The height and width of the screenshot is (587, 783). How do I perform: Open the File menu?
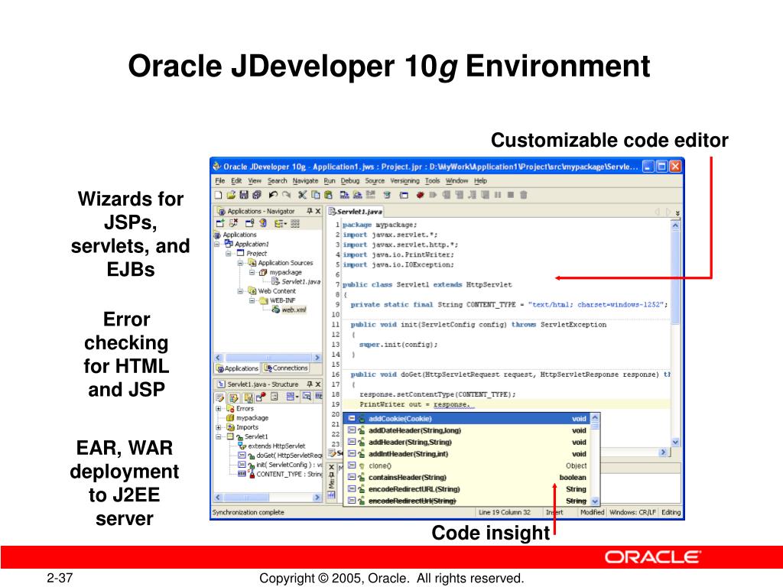coord(219,180)
